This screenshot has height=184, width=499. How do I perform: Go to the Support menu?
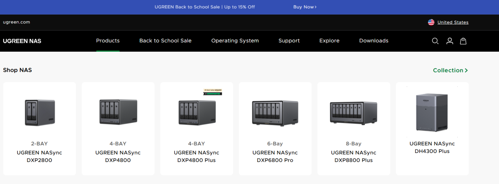point(289,41)
